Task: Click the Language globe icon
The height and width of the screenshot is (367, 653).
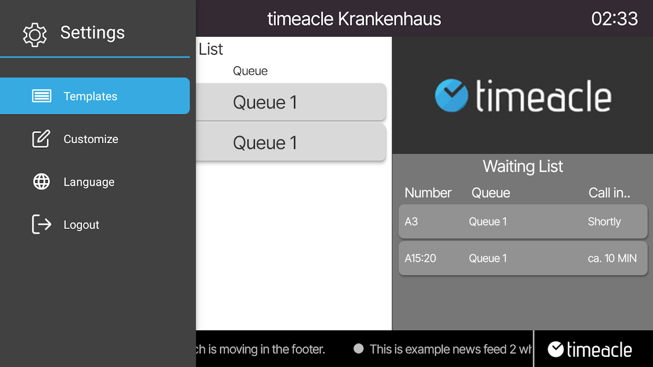Action: click(x=41, y=182)
